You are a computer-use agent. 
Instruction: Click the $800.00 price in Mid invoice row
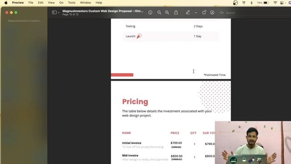tap(176, 156)
